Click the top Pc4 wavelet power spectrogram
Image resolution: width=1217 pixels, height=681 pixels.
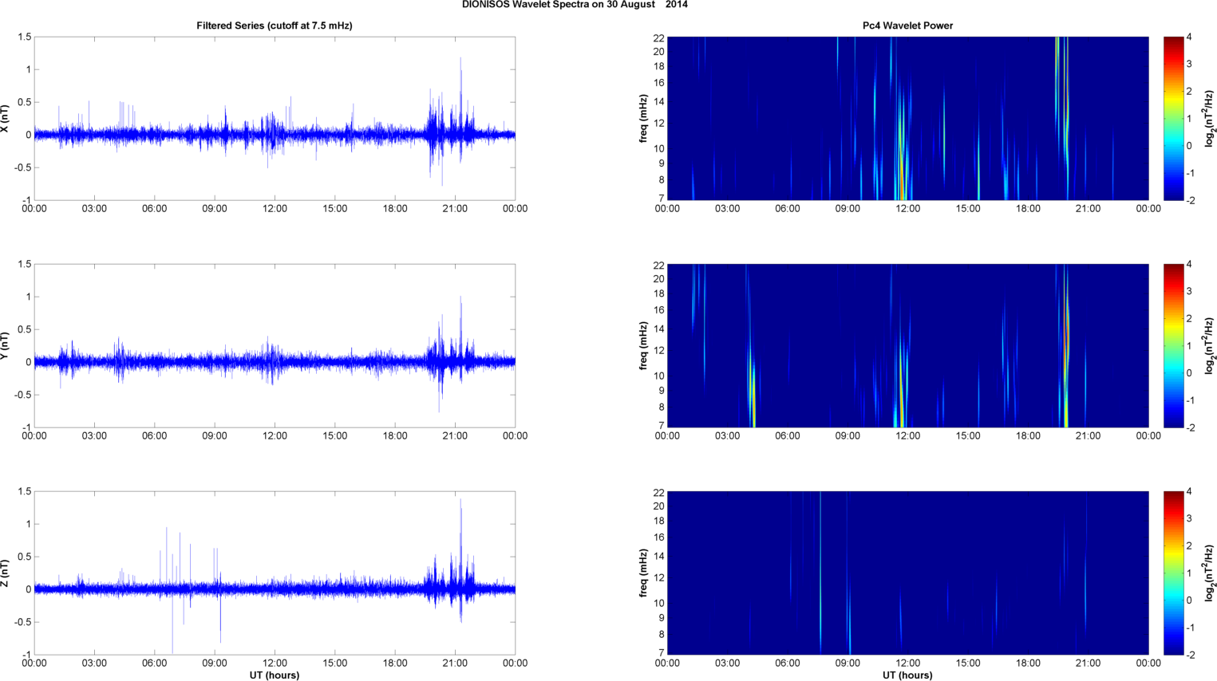(907, 119)
